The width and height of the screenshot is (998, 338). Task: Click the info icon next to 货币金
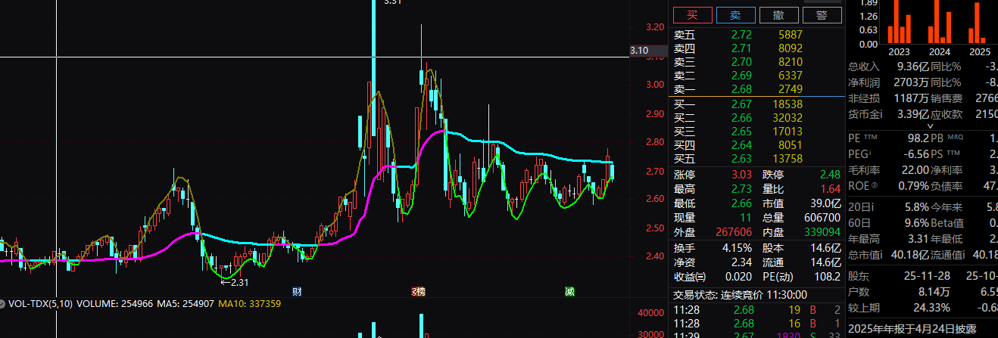pyautogui.click(x=882, y=115)
